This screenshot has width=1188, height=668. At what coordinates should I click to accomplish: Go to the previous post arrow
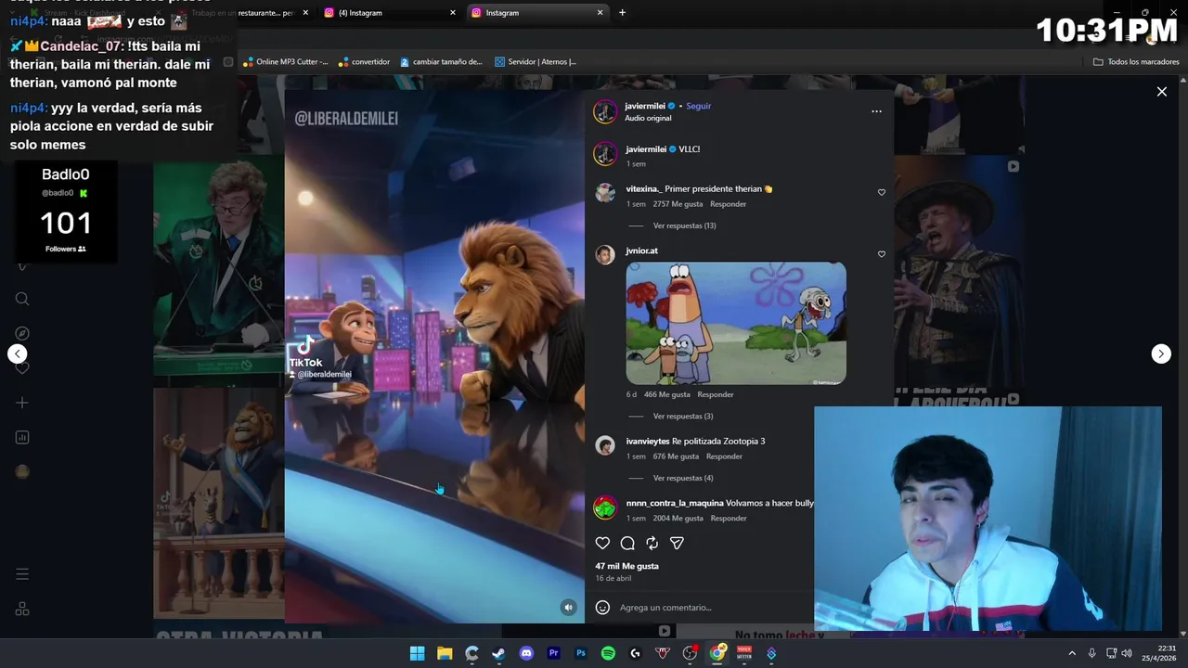coord(18,353)
